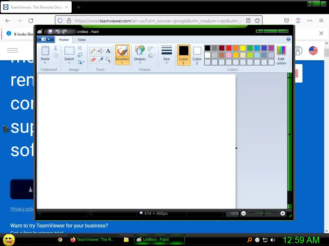Select the Color picker eyedropper tool
Image resolution: width=329 pixels, height=246 pixels.
pyautogui.click(x=101, y=60)
